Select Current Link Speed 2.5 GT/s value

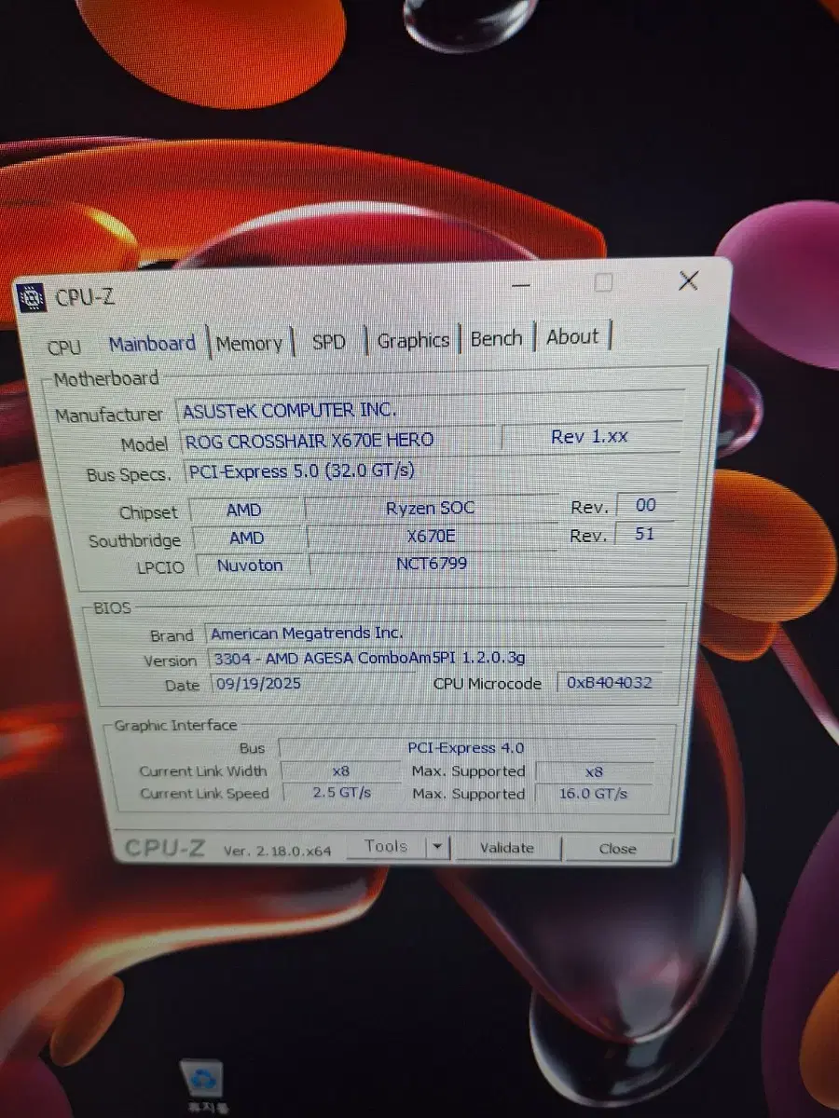(x=340, y=794)
